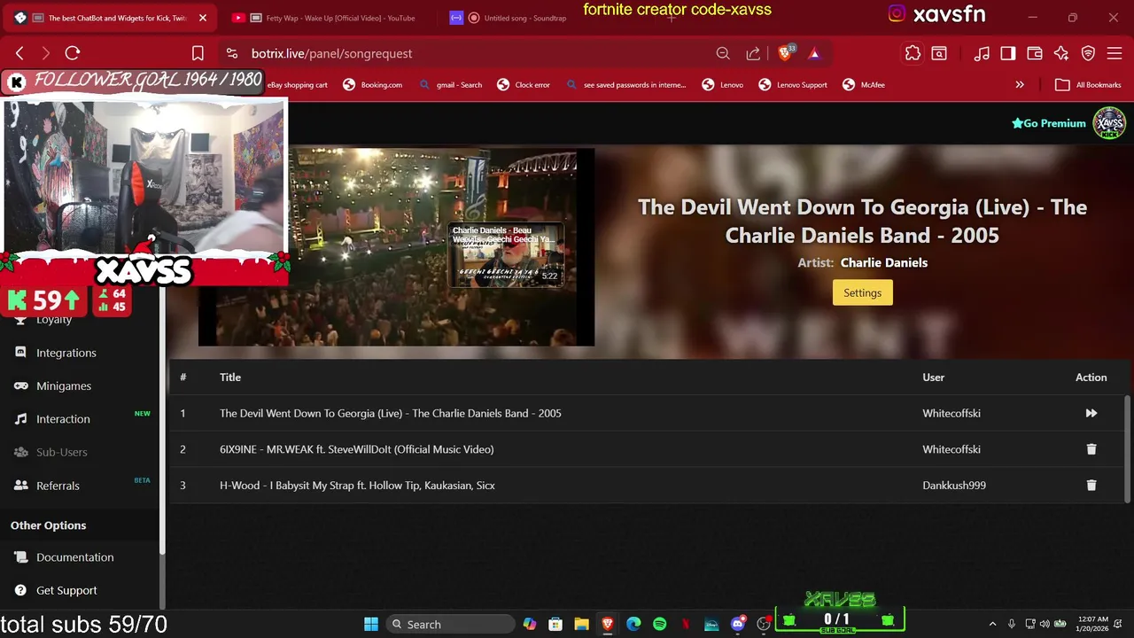Open Netflix from the taskbar
Image resolution: width=1134 pixels, height=638 pixels.
click(x=686, y=624)
